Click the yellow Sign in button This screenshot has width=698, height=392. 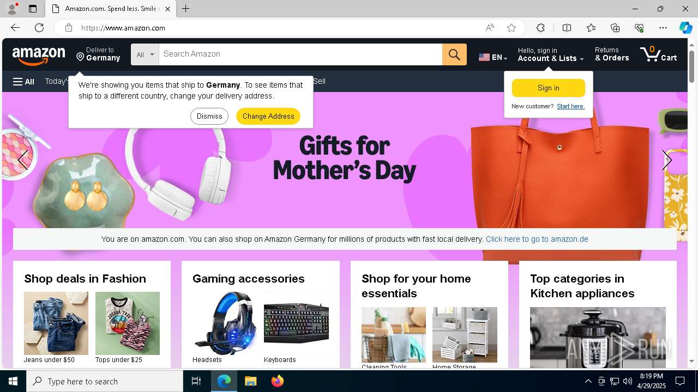(548, 88)
